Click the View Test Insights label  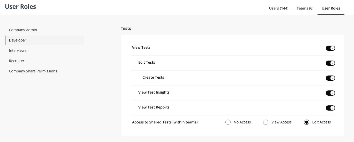coord(154,92)
